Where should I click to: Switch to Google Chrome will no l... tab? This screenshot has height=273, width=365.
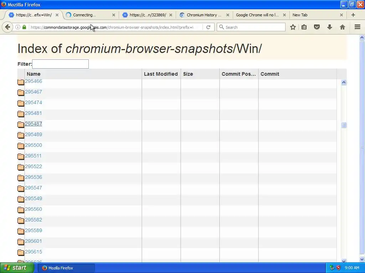pyautogui.click(x=261, y=15)
